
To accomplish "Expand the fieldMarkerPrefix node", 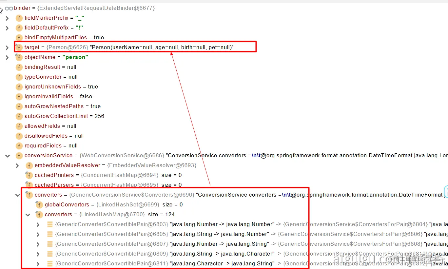I will (7, 18).
